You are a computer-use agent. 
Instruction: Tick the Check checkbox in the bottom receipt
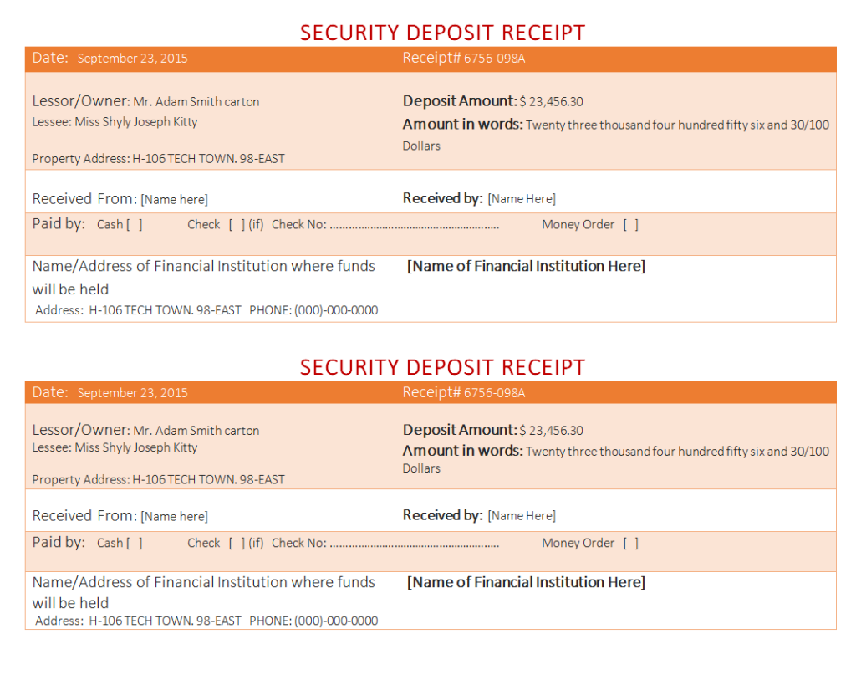[x=237, y=544]
